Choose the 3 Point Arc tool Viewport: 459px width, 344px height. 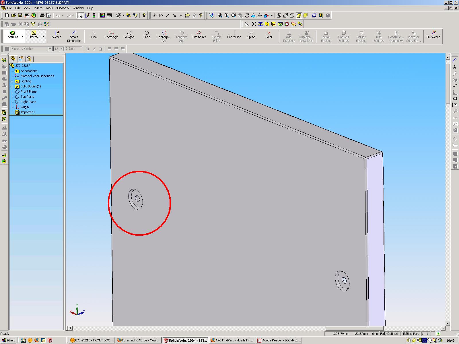tap(199, 35)
